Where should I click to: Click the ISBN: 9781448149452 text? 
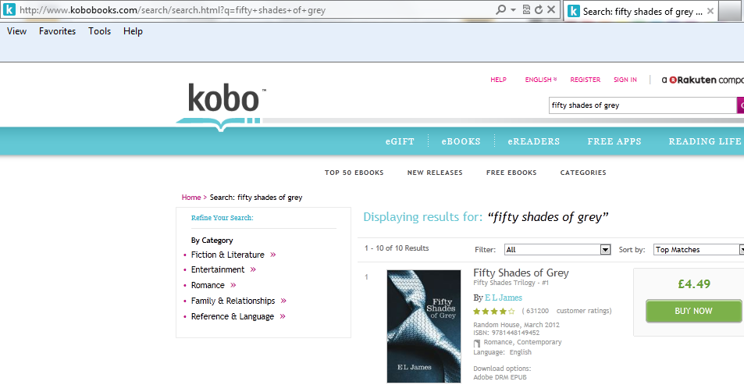[x=507, y=333]
